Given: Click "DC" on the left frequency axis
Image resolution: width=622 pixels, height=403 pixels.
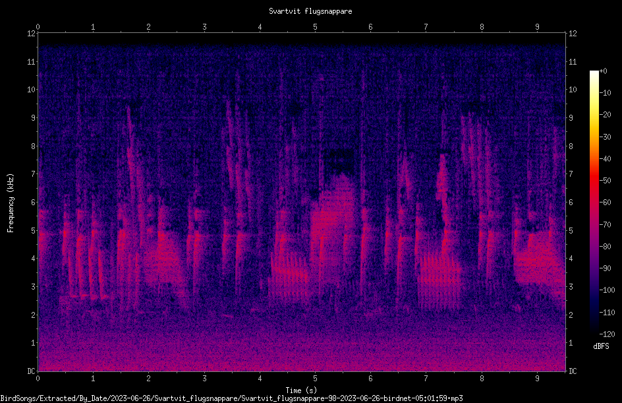Looking at the screenshot, I should pyautogui.click(x=32, y=371).
